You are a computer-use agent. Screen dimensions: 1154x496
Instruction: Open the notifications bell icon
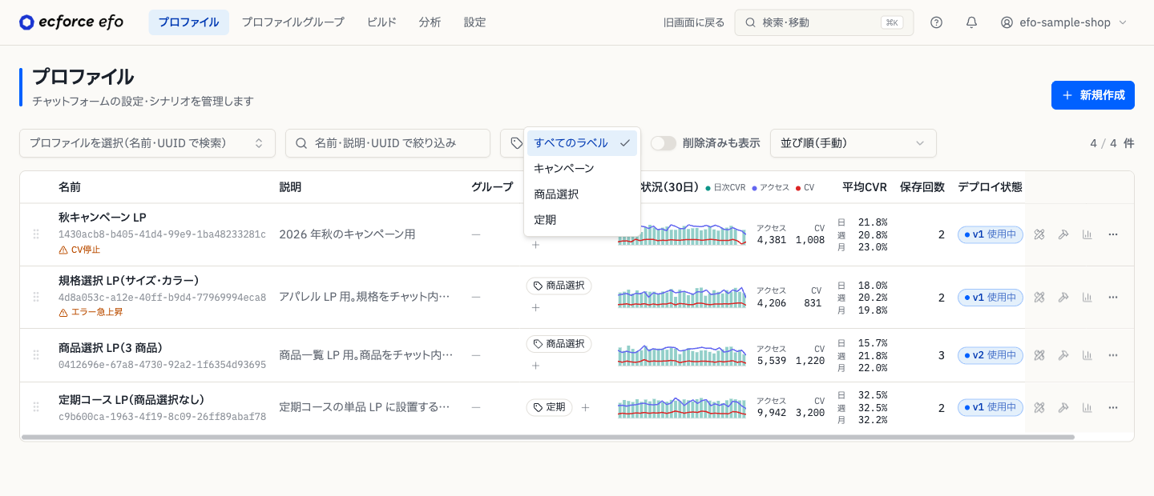coord(971,22)
